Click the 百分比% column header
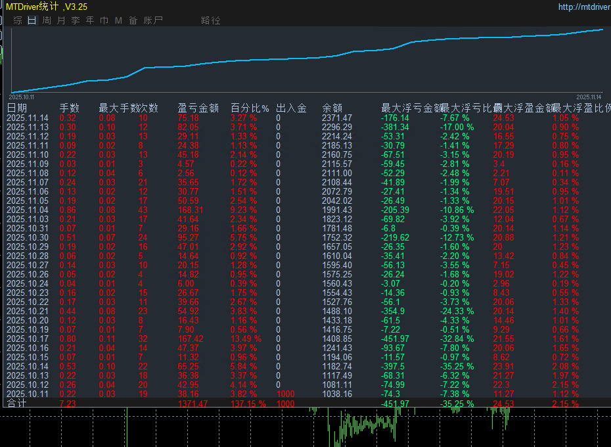 [250, 108]
